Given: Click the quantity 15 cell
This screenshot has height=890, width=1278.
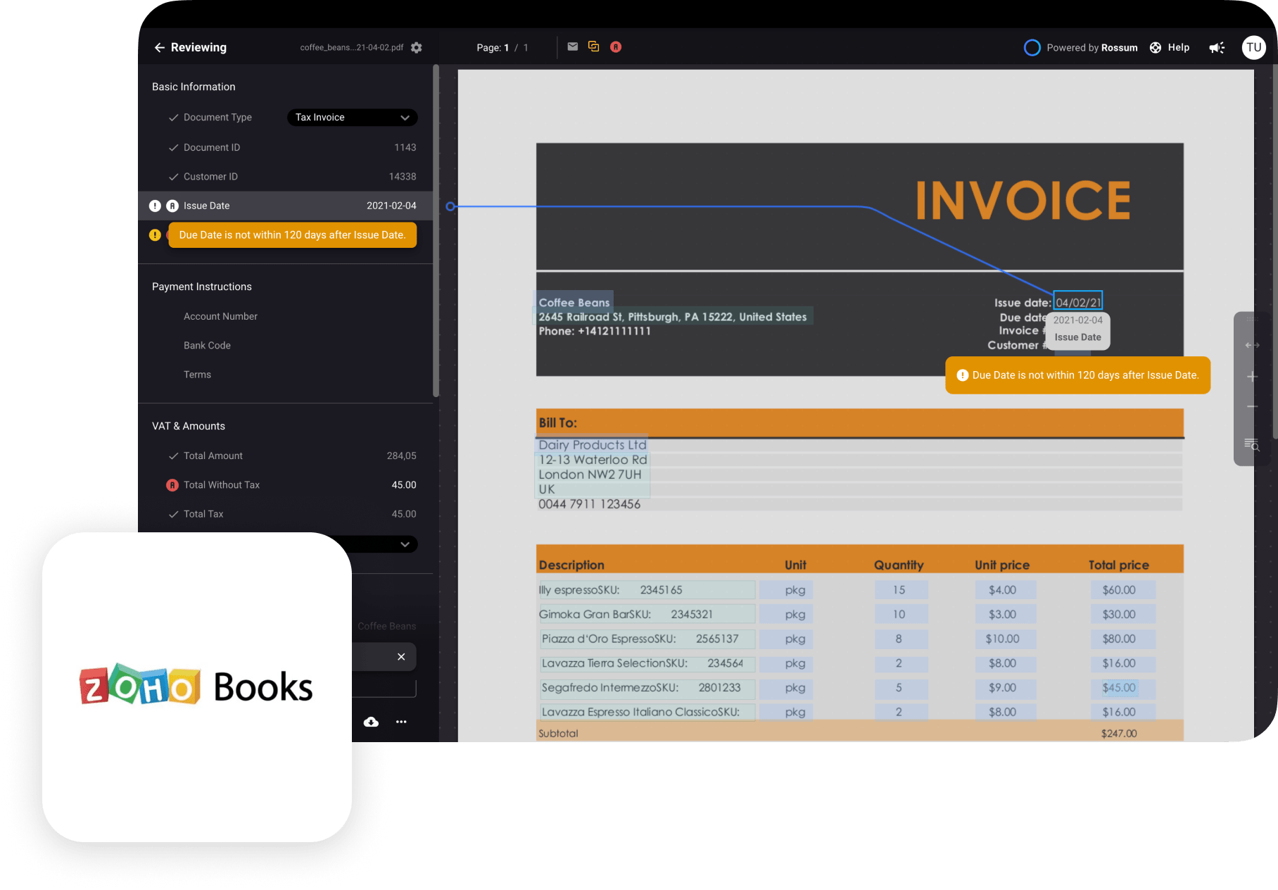Looking at the screenshot, I should (x=900, y=590).
